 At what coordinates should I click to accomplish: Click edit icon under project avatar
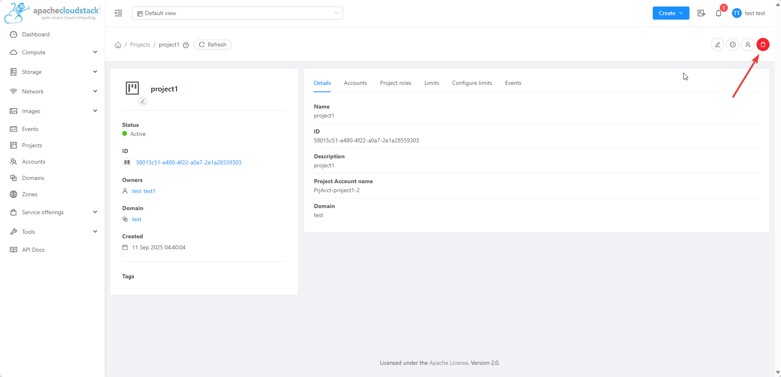tap(143, 101)
